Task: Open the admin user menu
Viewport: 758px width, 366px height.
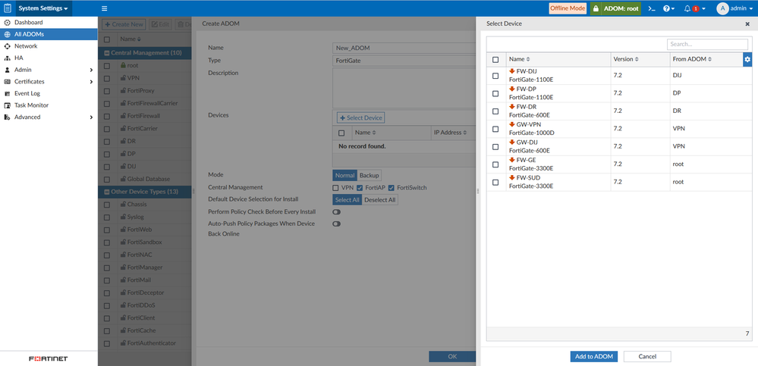Action: [734, 8]
